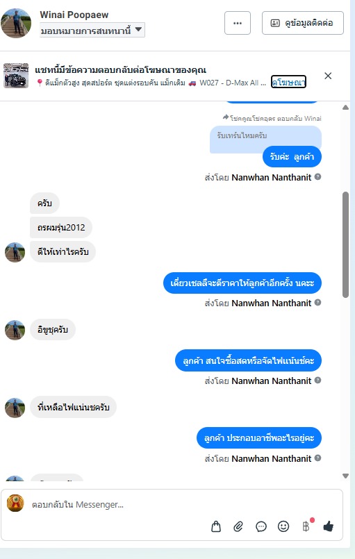Attach a file with paperclip icon

pos(238,526)
